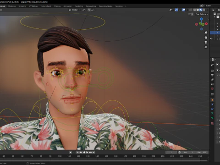The width and height of the screenshot is (220, 165).
Task: Click the Z axis on navigation gizmo
Action: click(202, 19)
